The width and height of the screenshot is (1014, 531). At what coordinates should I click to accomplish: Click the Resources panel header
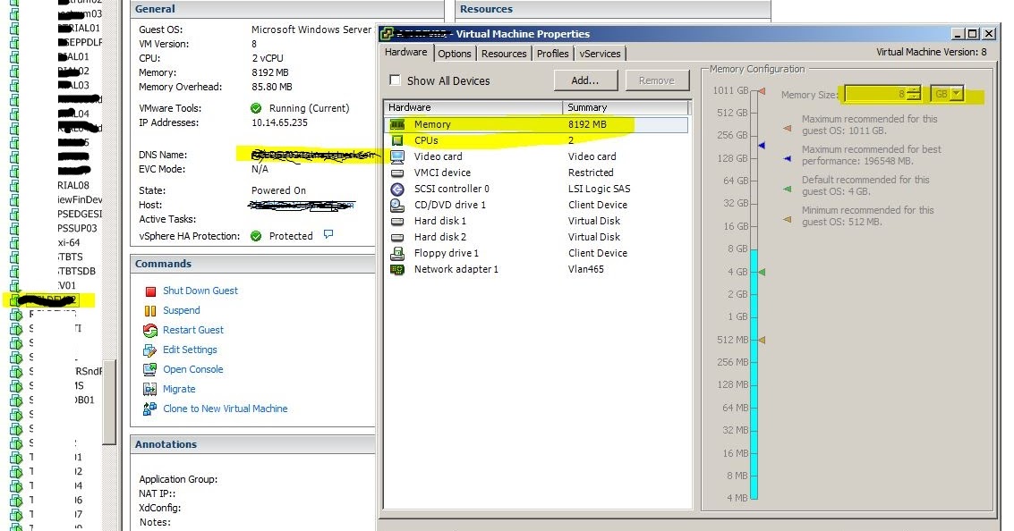point(613,9)
